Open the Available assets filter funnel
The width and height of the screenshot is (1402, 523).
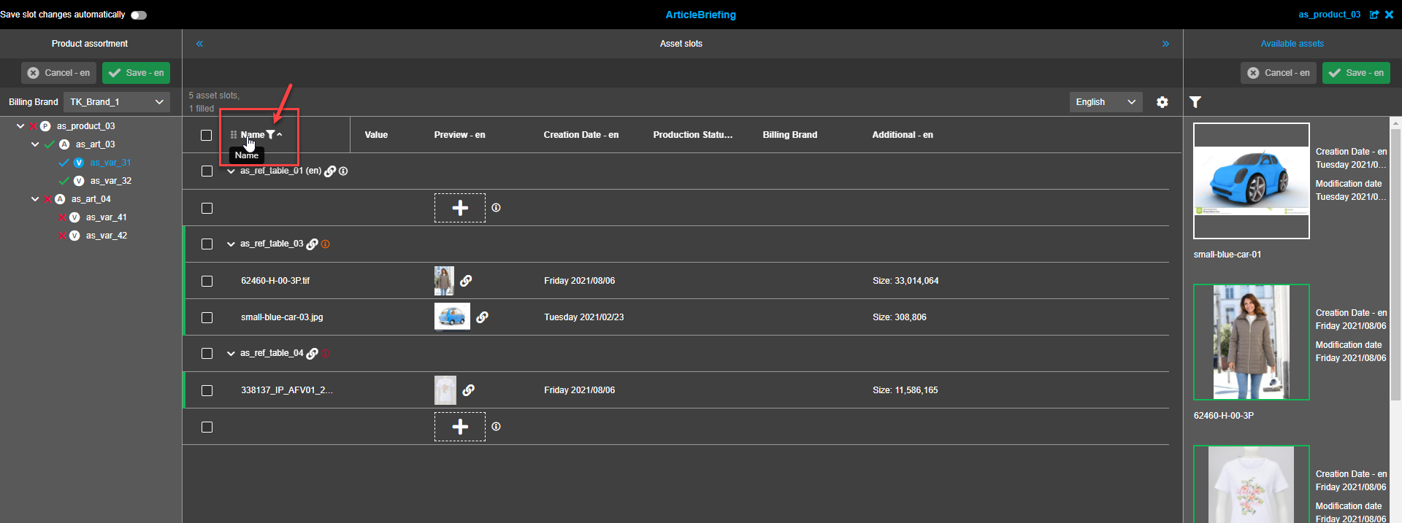pos(1195,102)
